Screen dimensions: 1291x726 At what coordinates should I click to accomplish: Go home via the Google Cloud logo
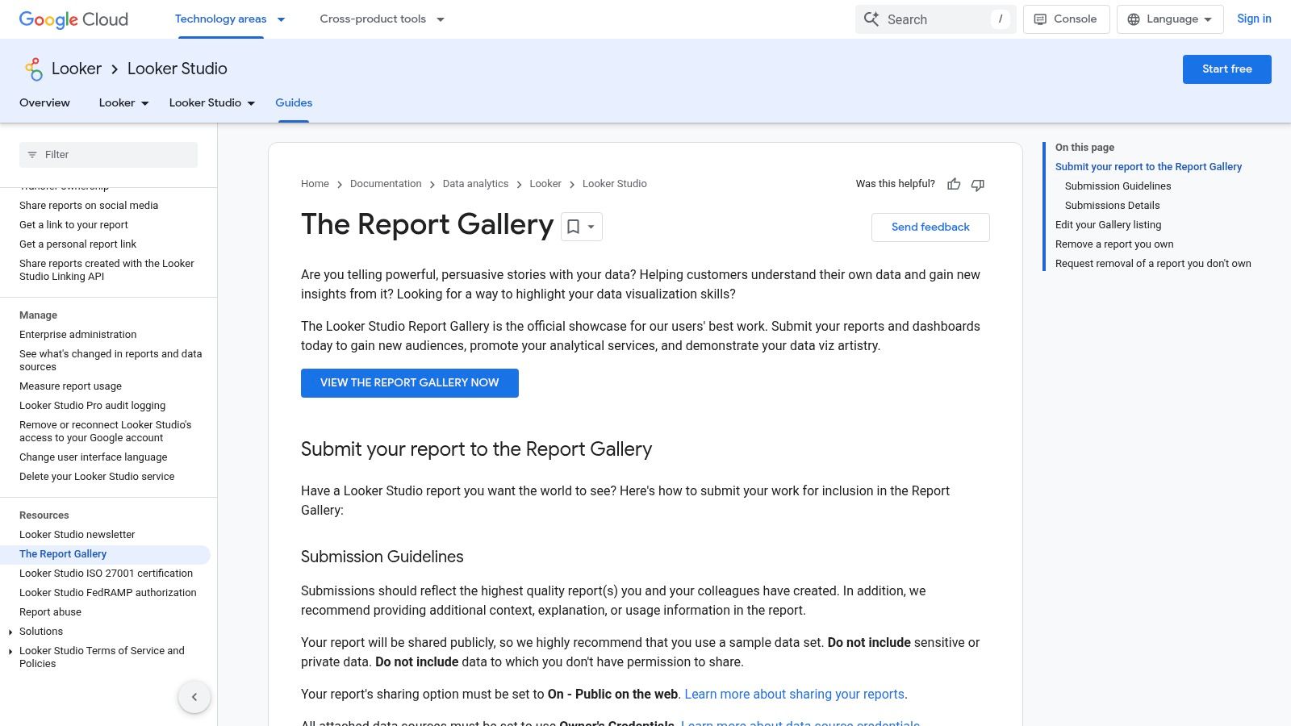(73, 19)
